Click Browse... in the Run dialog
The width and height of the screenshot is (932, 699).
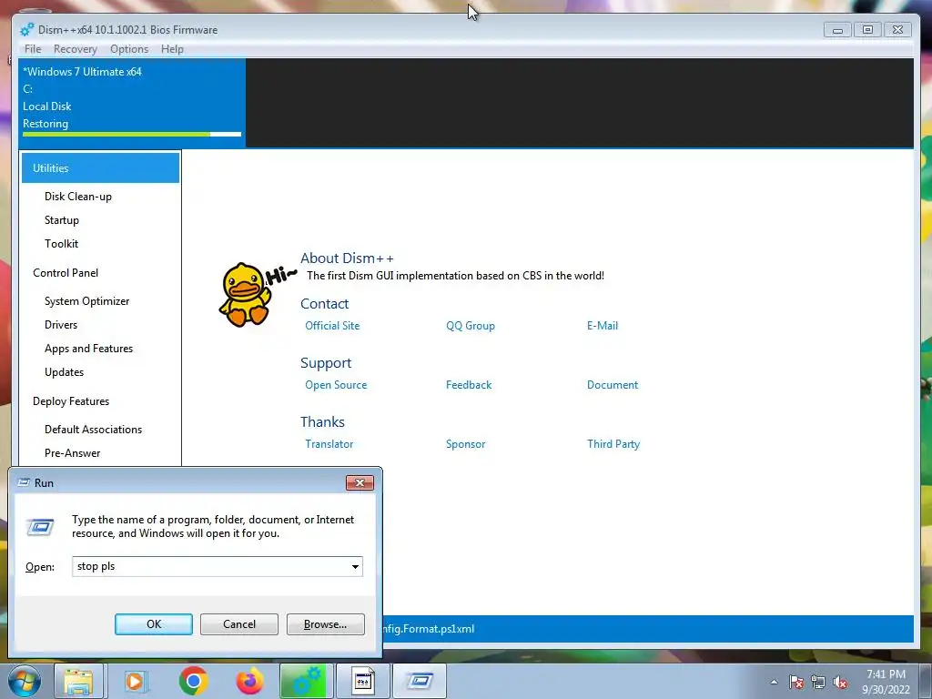[325, 624]
